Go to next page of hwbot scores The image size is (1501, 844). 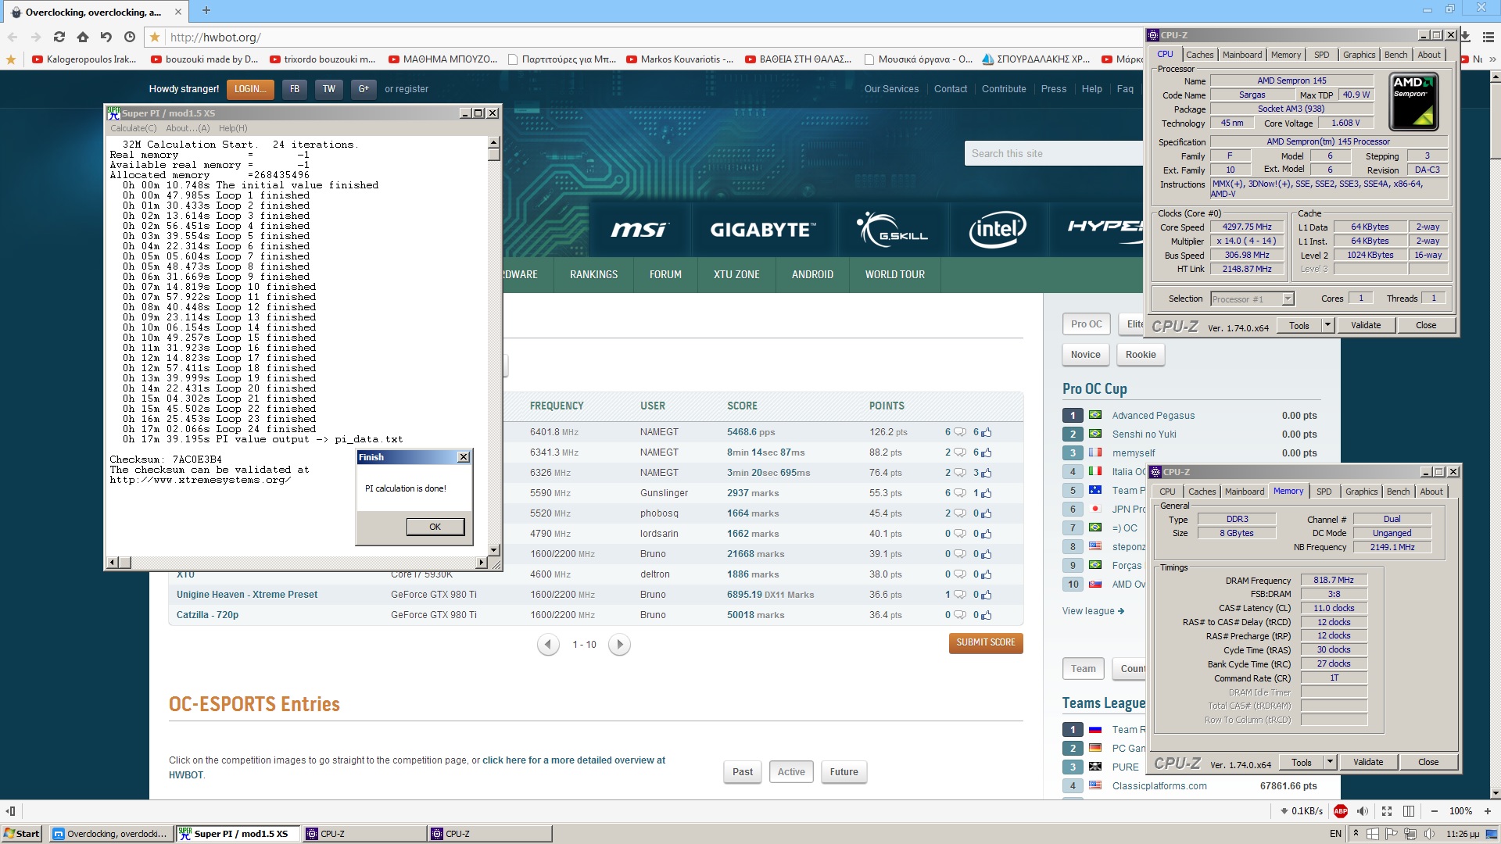[619, 645]
